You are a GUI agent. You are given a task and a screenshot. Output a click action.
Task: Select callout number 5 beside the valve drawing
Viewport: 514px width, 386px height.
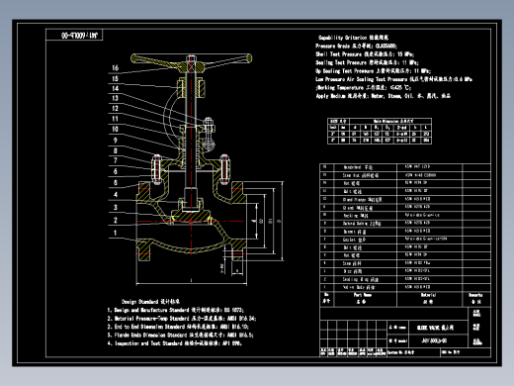(116, 183)
